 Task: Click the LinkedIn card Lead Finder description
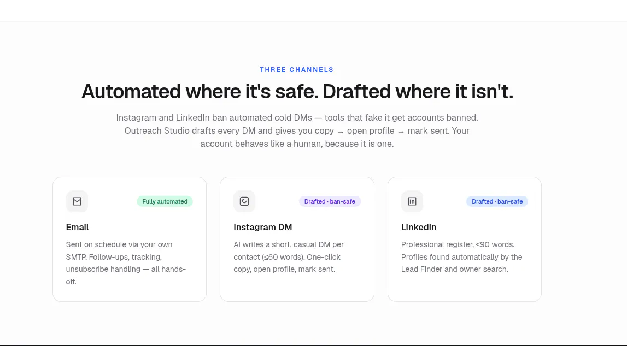461,257
